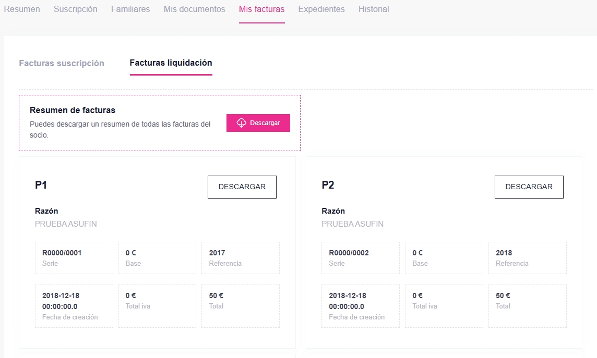Screen dimensions: 597x358
Task: Switch to the Suscripción tab
Action: [75, 9]
